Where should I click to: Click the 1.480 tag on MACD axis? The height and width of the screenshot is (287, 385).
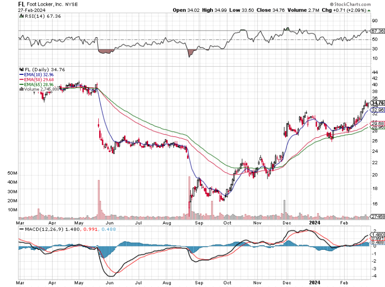point(377,235)
